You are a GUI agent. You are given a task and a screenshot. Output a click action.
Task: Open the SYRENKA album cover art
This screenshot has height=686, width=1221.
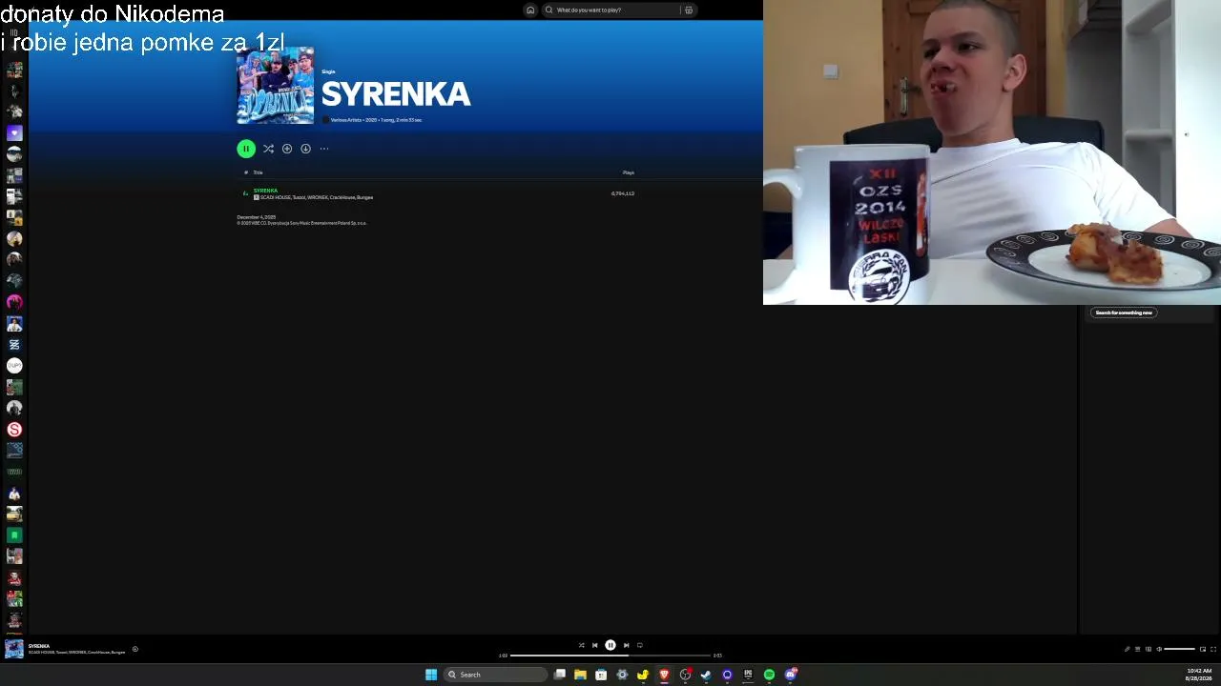click(275, 86)
